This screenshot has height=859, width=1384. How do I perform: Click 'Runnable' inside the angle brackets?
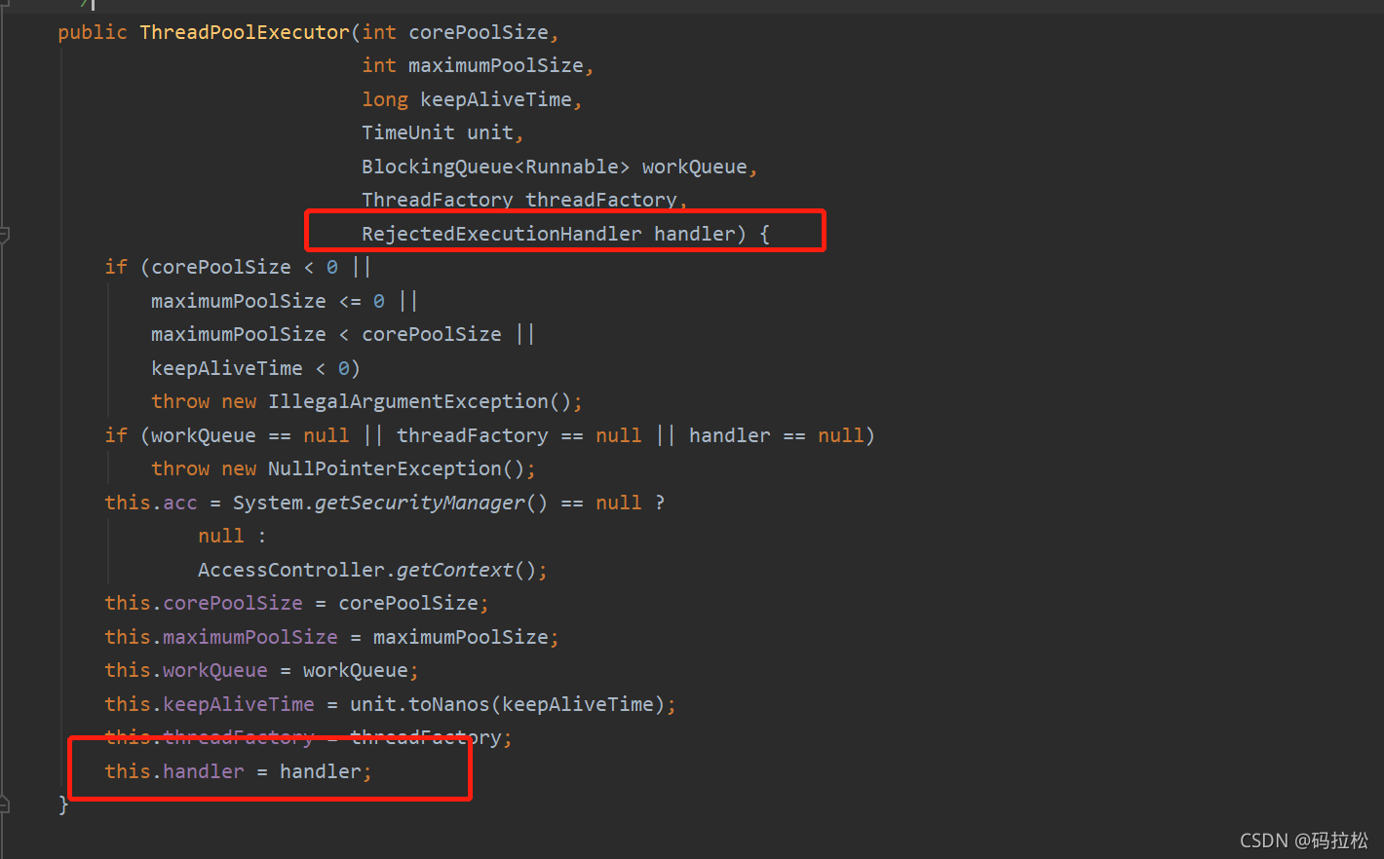[x=572, y=167]
